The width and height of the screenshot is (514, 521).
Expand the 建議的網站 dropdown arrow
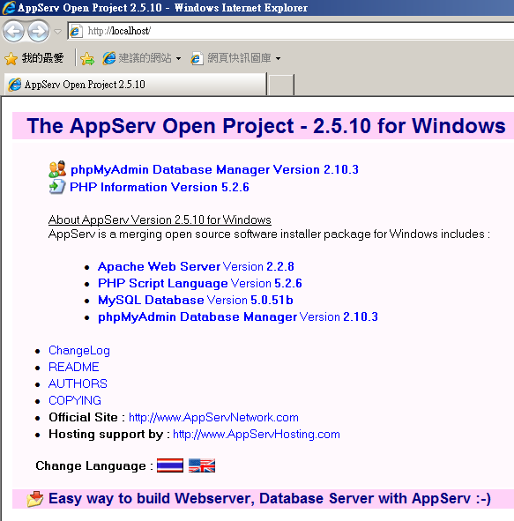(179, 59)
